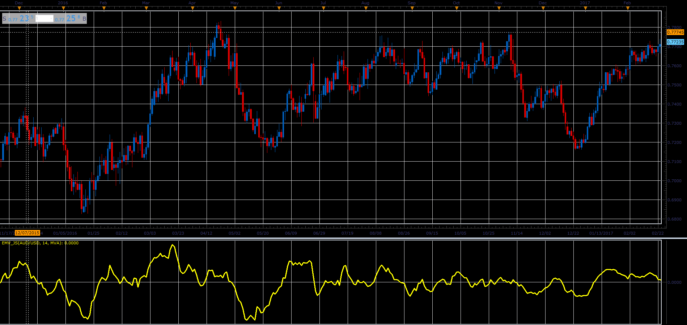The image size is (687, 325).
Task: Click the 0.7500 level on the price axis
Action: (675, 85)
